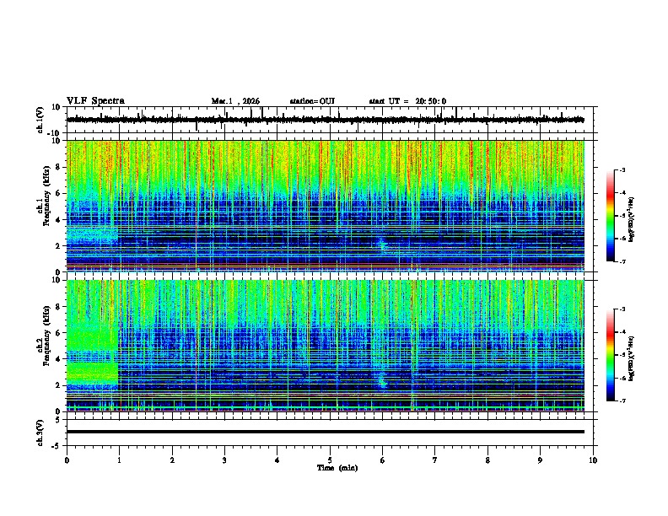This screenshot has height=516, width=668.
Task: Click the '-10' tick on ch.1(V) axis
Action: pyautogui.click(x=55, y=133)
